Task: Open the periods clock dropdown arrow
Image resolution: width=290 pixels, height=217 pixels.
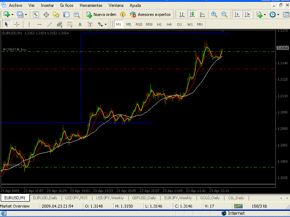Action: (278, 14)
